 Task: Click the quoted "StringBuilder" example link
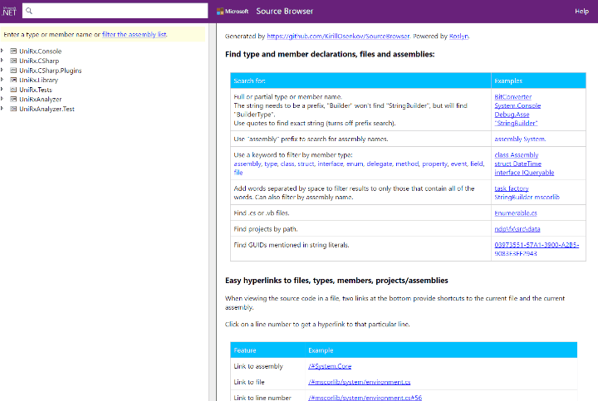tap(516, 123)
